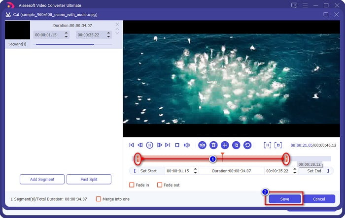Open the feedback chat icon in title bar
The height and width of the screenshot is (218, 345).
[294, 5]
